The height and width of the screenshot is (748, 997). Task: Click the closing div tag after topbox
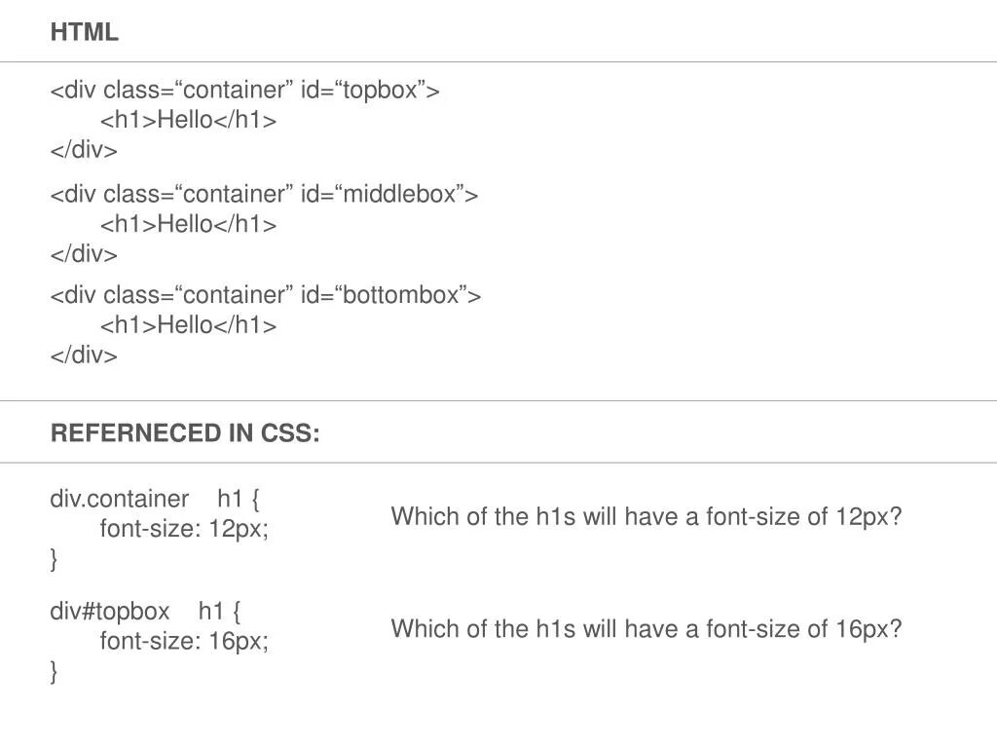point(84,151)
